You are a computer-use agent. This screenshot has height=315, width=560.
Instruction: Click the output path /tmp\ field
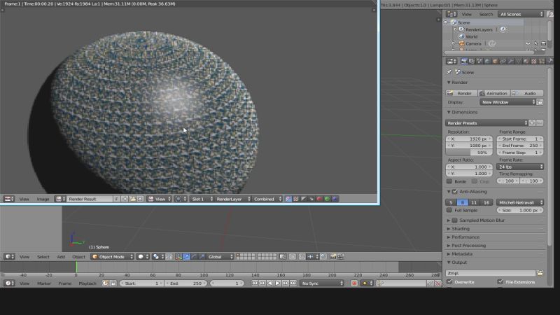point(491,273)
